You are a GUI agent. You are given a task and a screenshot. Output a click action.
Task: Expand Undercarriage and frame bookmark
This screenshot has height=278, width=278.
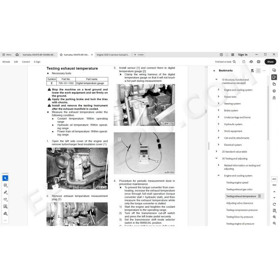(x=218, y=117)
